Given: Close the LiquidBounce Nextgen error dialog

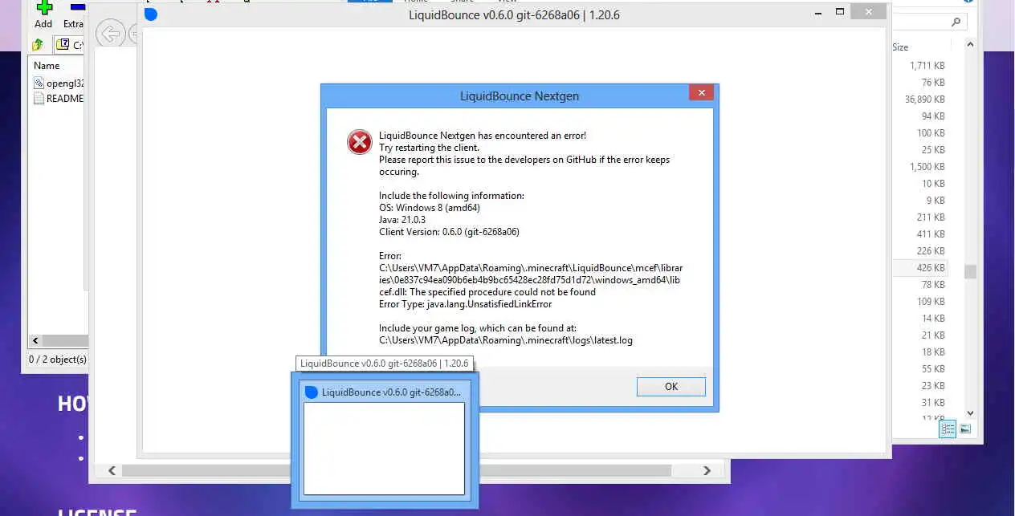Looking at the screenshot, I should pos(701,93).
